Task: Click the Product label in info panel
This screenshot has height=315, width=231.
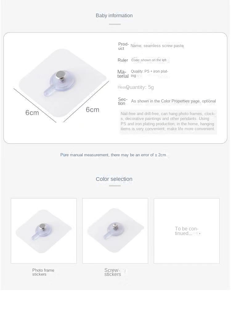Action: point(123,46)
